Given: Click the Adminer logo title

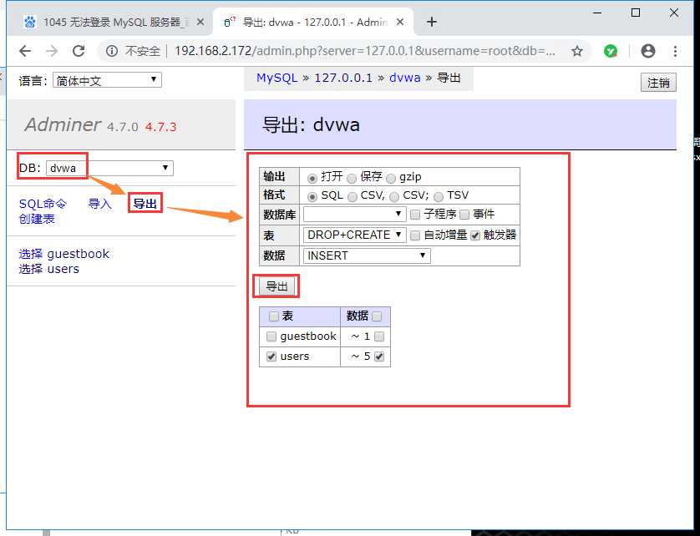Looking at the screenshot, I should [x=63, y=124].
